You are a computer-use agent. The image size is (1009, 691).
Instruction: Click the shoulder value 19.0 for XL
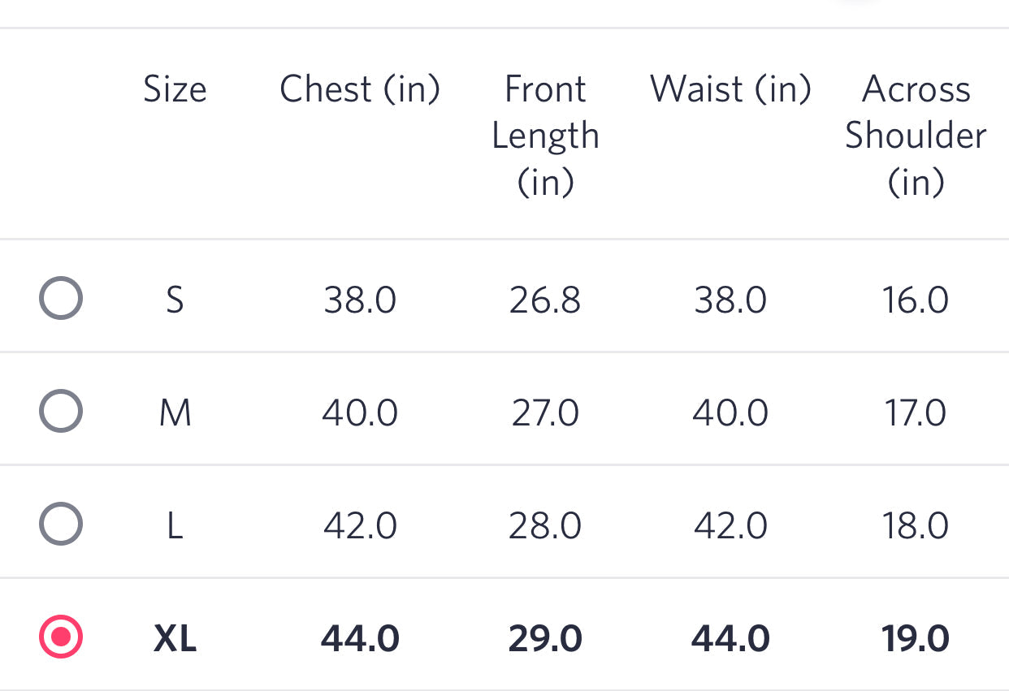(916, 639)
